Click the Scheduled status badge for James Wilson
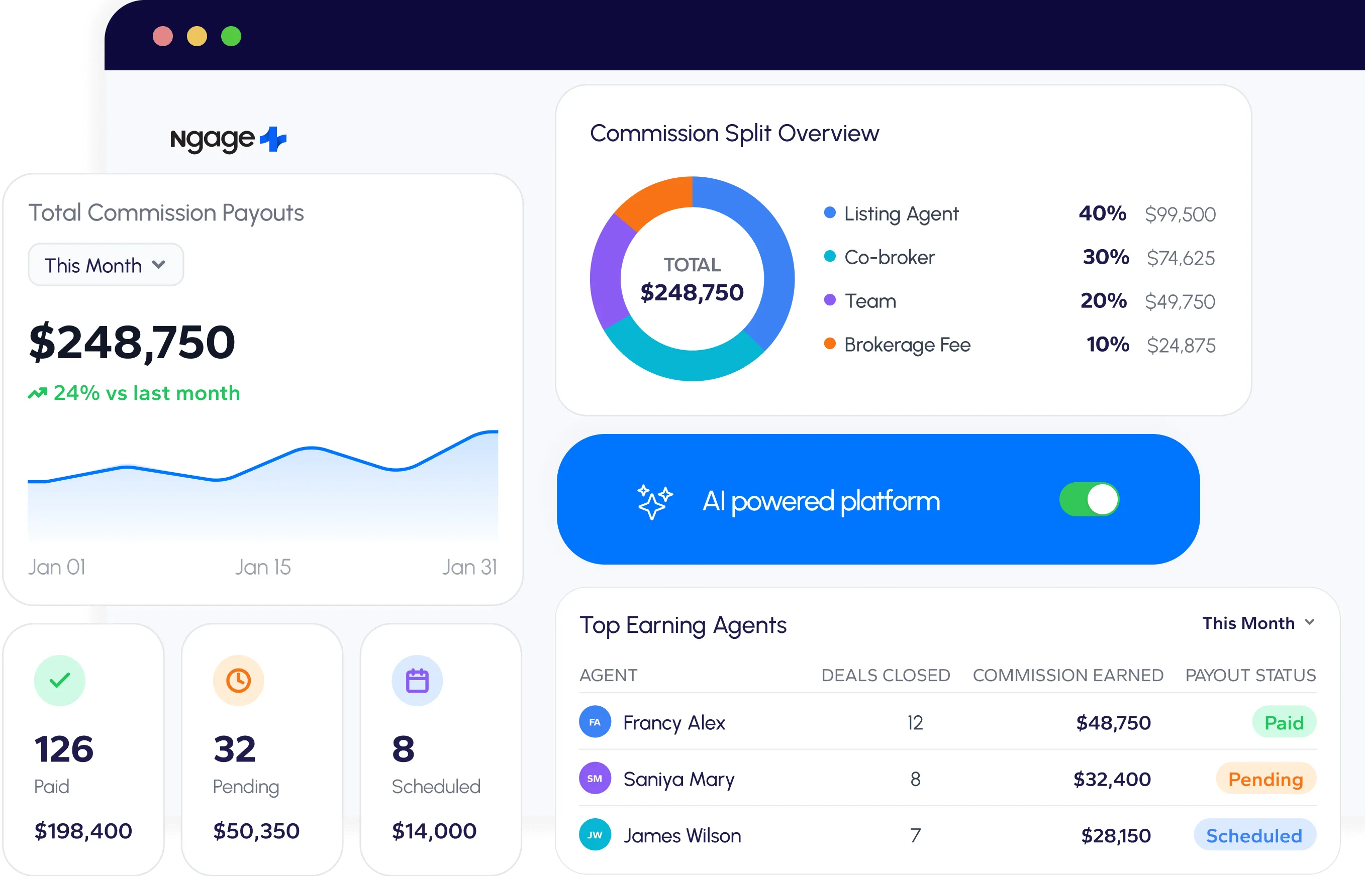 pos(1254,835)
